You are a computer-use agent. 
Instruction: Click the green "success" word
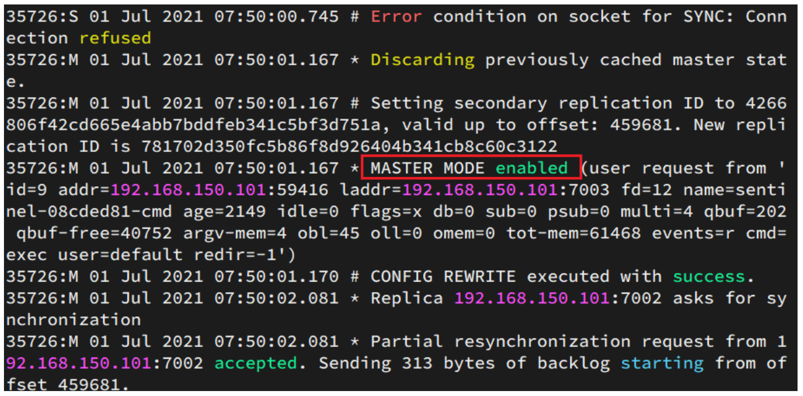(x=709, y=277)
